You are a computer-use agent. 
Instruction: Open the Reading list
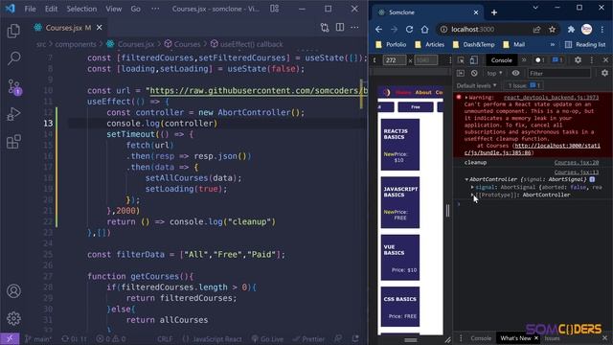(x=585, y=45)
